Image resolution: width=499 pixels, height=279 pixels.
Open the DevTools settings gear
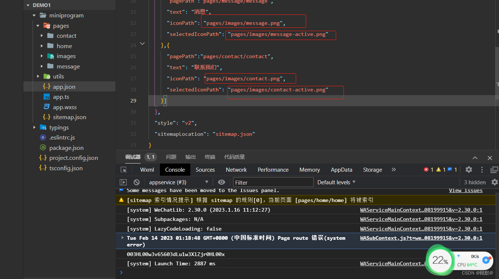coord(468,169)
